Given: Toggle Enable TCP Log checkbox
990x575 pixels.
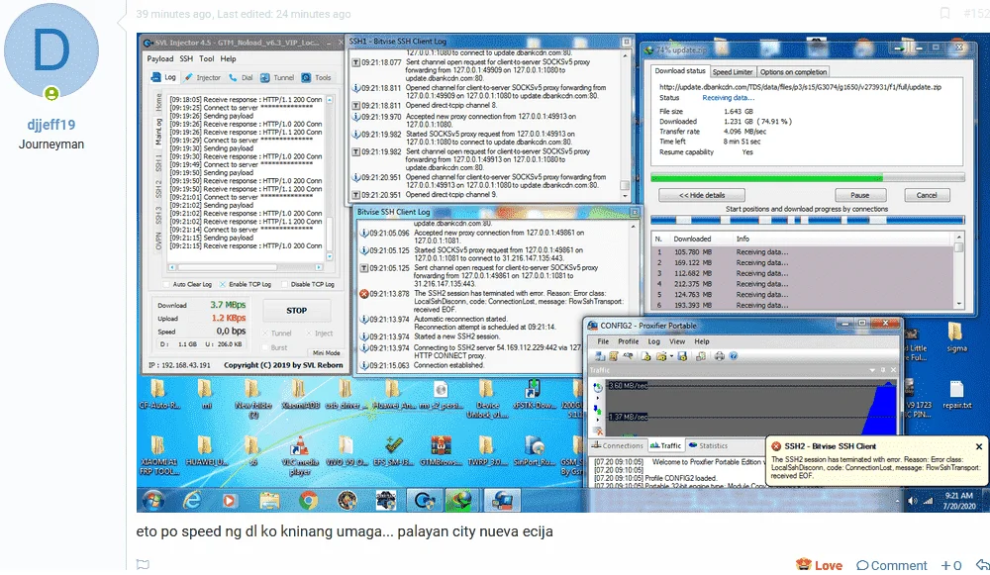Looking at the screenshot, I should pos(222,285).
